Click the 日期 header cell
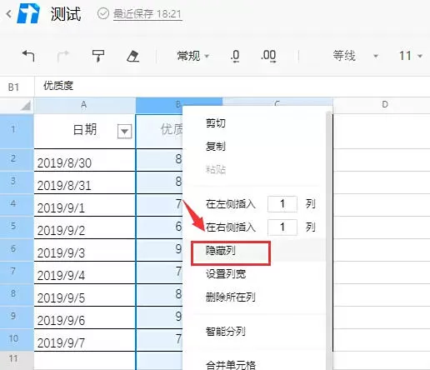 [x=85, y=131]
